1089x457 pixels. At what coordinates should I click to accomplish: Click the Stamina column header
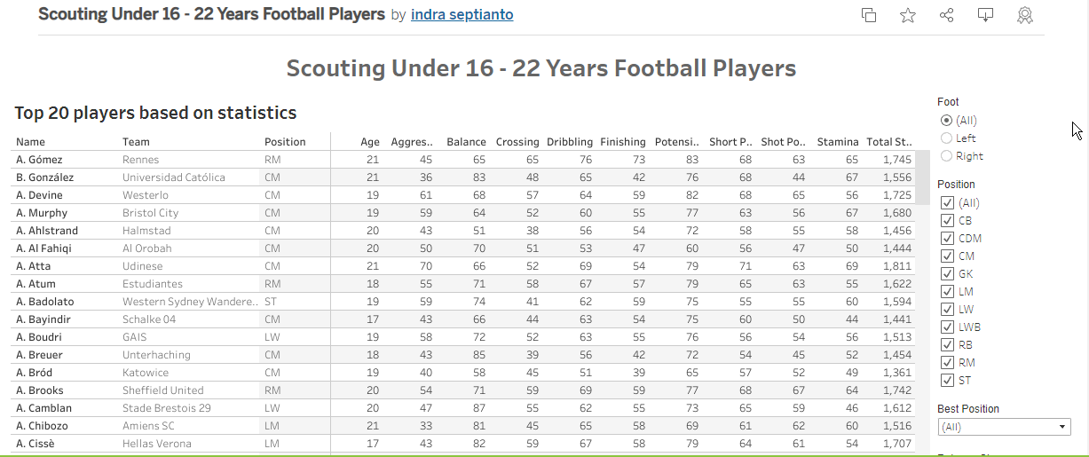click(x=838, y=142)
